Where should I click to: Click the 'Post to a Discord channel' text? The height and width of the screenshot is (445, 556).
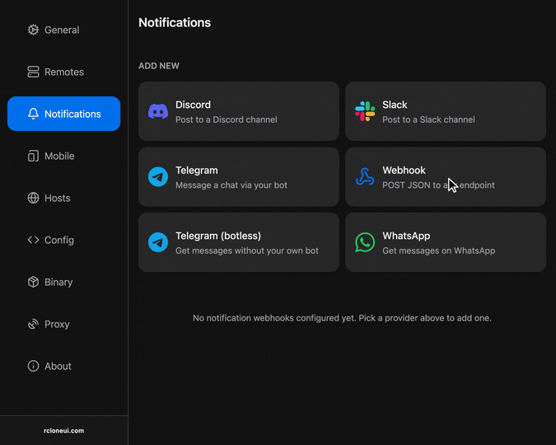pos(227,119)
